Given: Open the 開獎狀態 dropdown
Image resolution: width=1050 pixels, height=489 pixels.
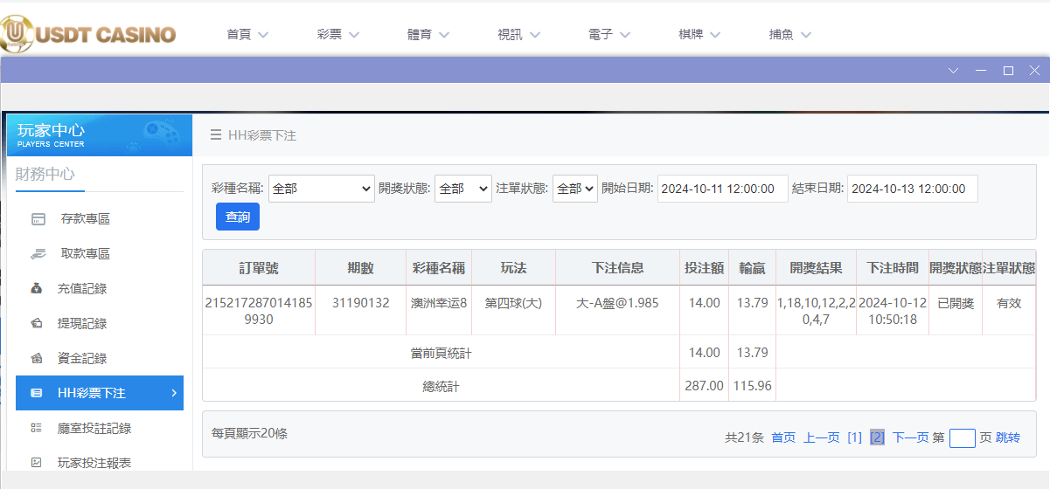Looking at the screenshot, I should (x=462, y=189).
